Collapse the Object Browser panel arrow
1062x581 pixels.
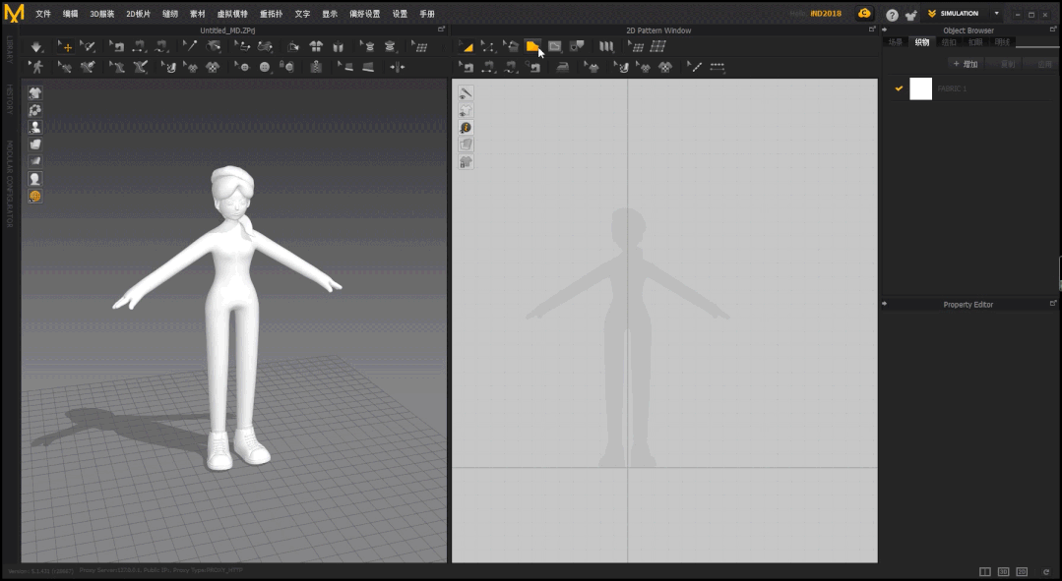[x=885, y=30]
